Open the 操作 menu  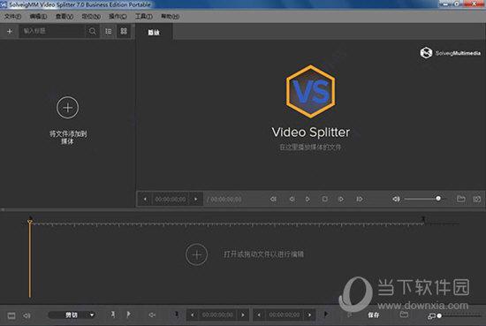118,16
